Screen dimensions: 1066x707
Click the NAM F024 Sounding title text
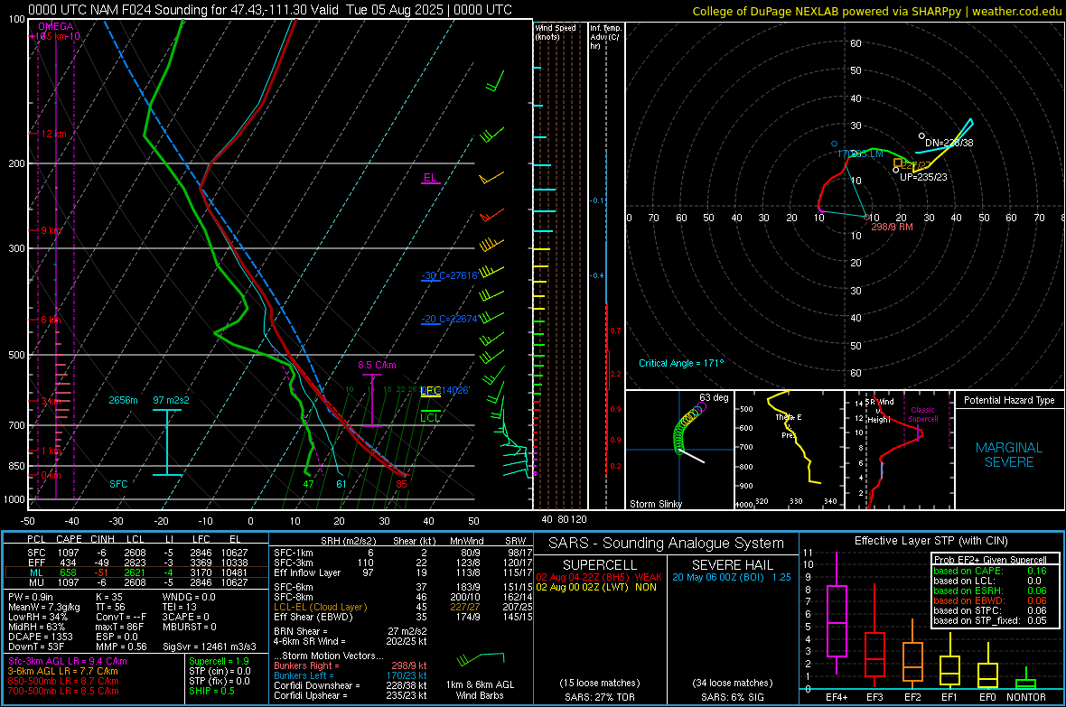(x=270, y=10)
